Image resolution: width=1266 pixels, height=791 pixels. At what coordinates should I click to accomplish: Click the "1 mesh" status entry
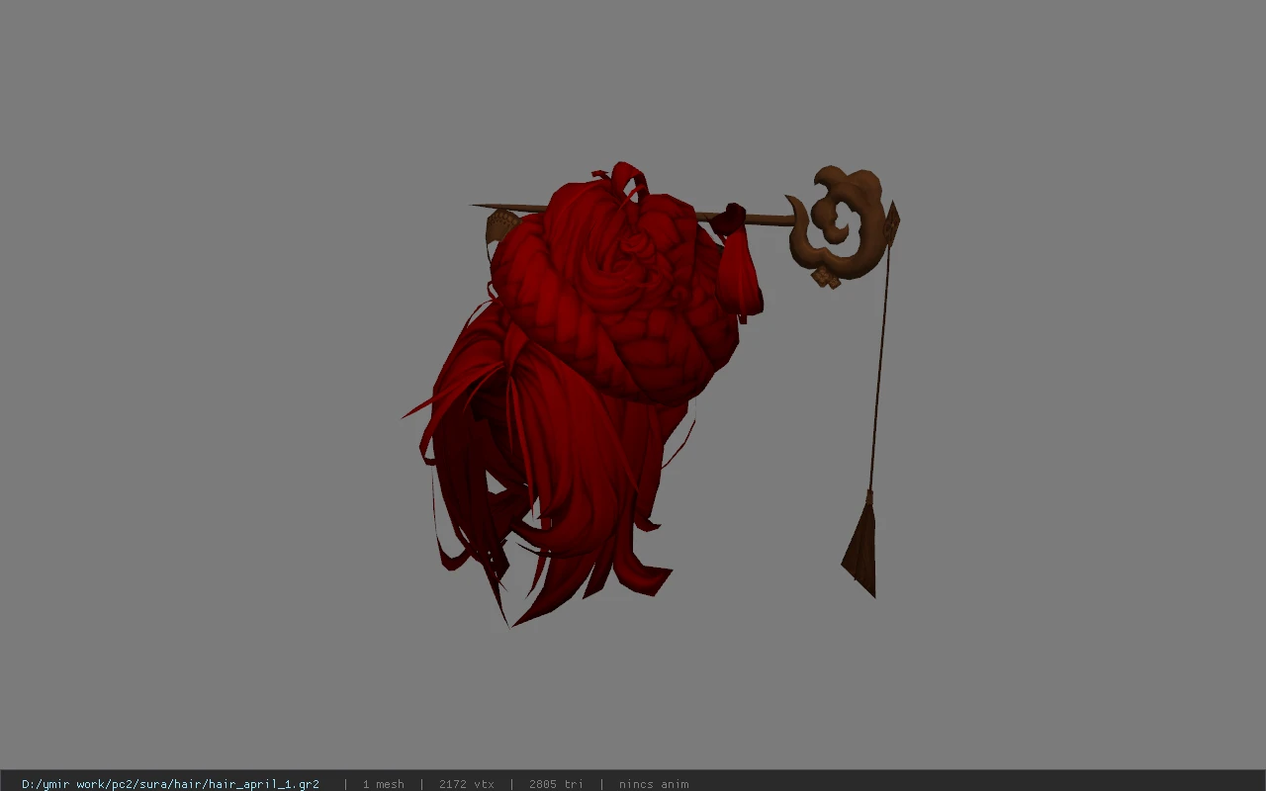tap(383, 784)
